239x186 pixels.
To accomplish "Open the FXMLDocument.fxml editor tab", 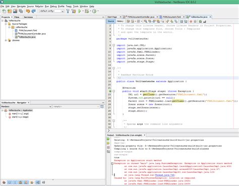I will [x=172, y=17].
